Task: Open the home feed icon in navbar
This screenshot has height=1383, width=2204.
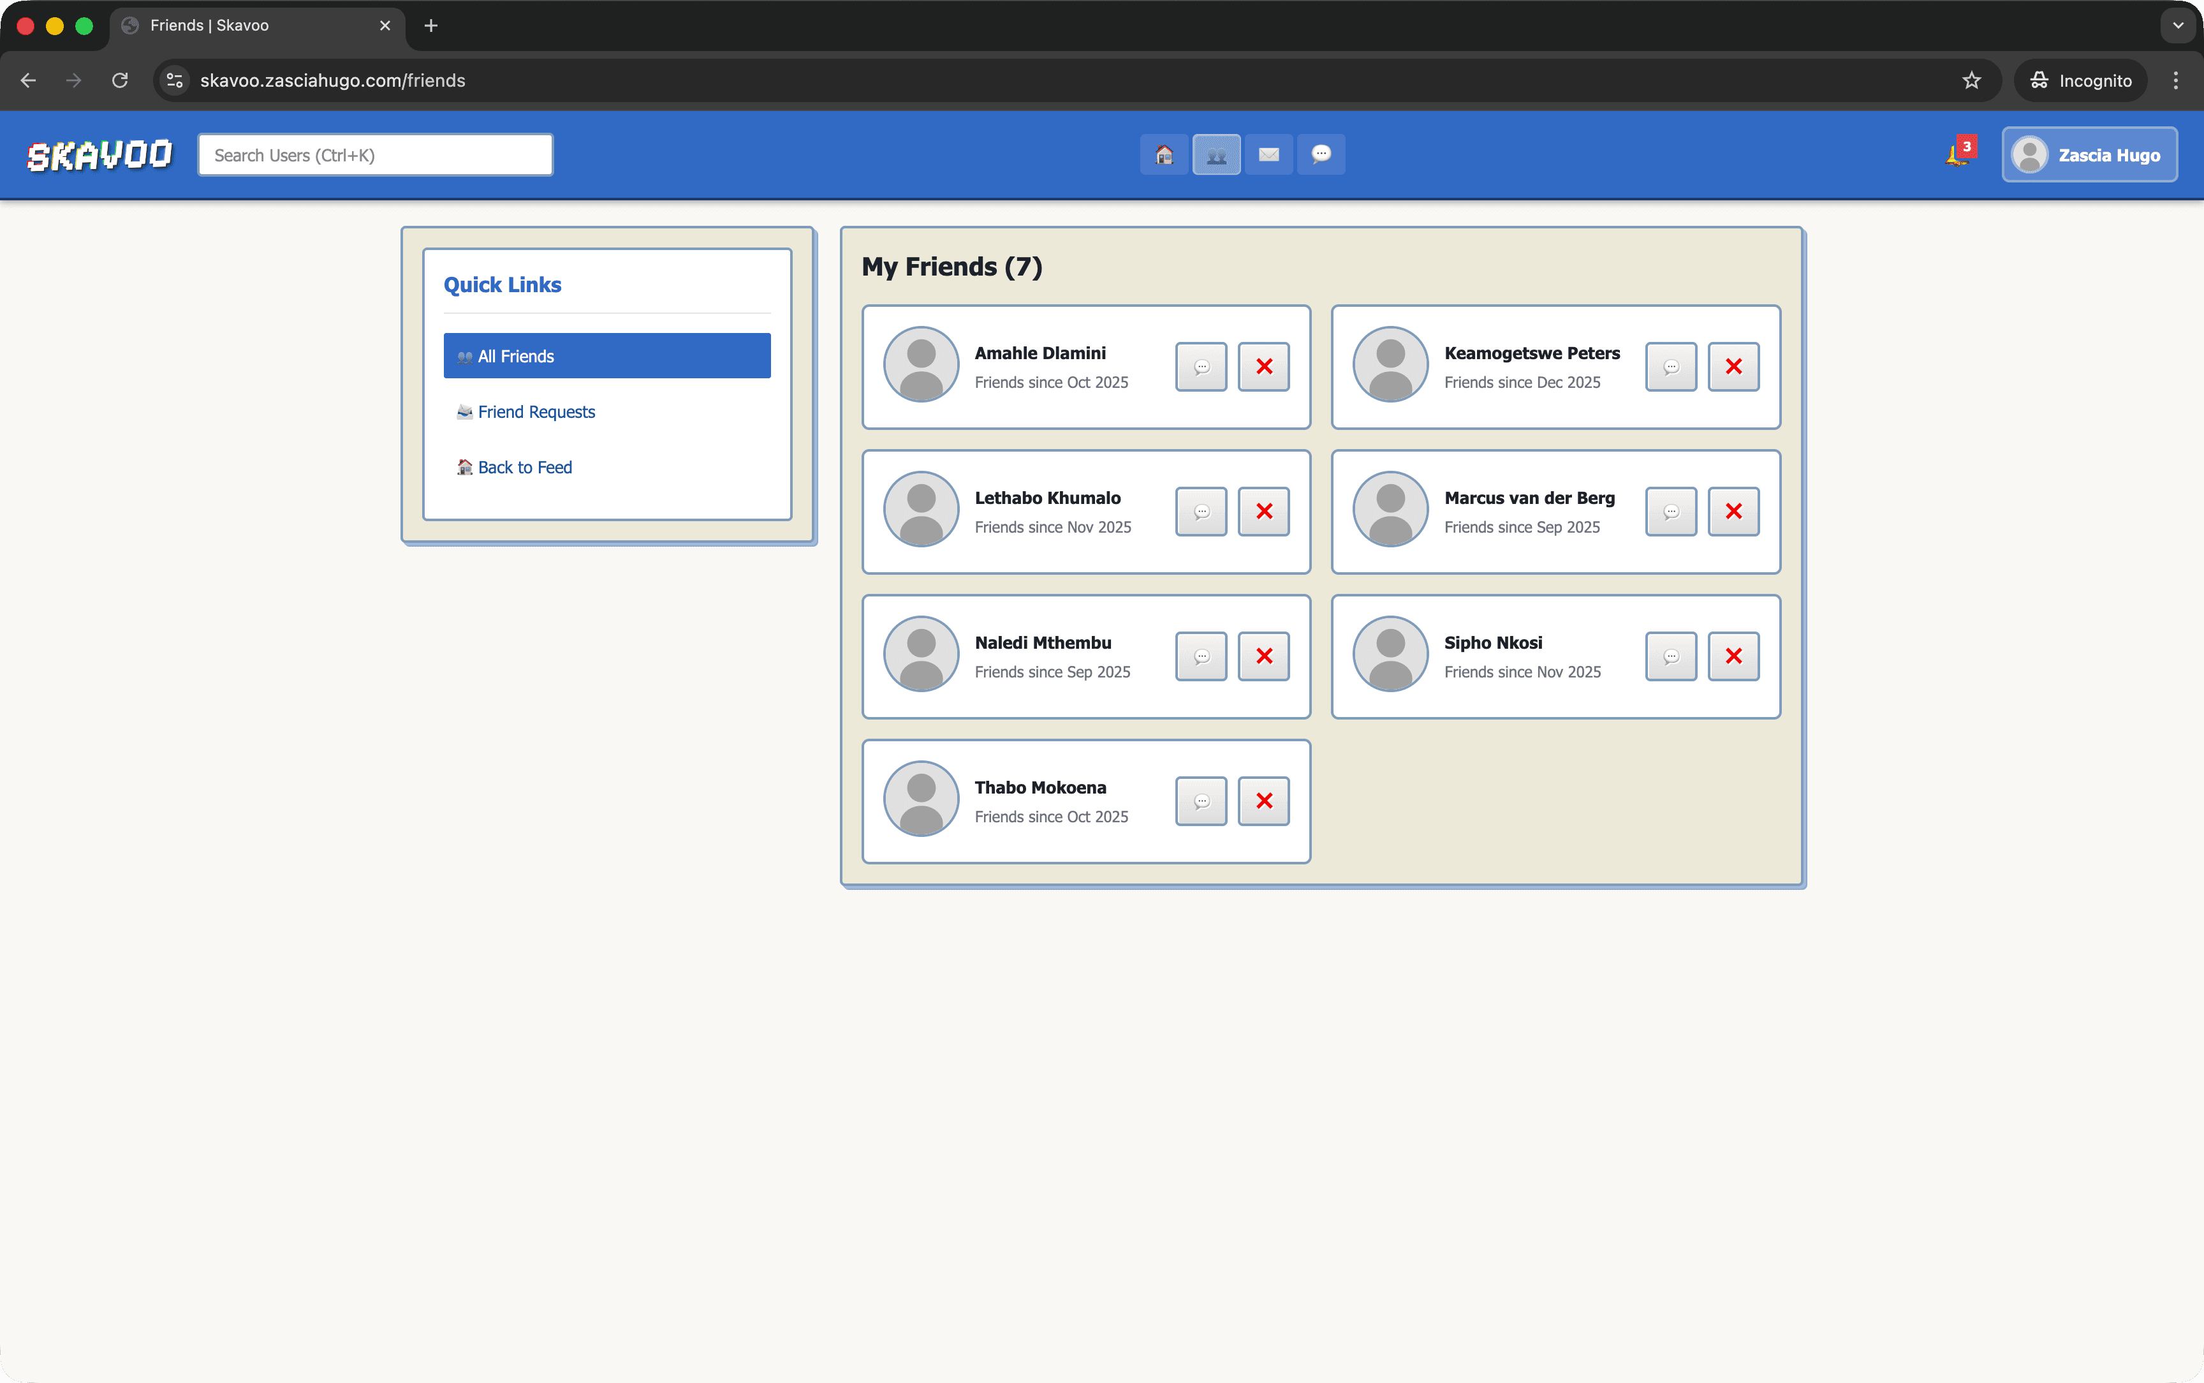Action: (1164, 154)
